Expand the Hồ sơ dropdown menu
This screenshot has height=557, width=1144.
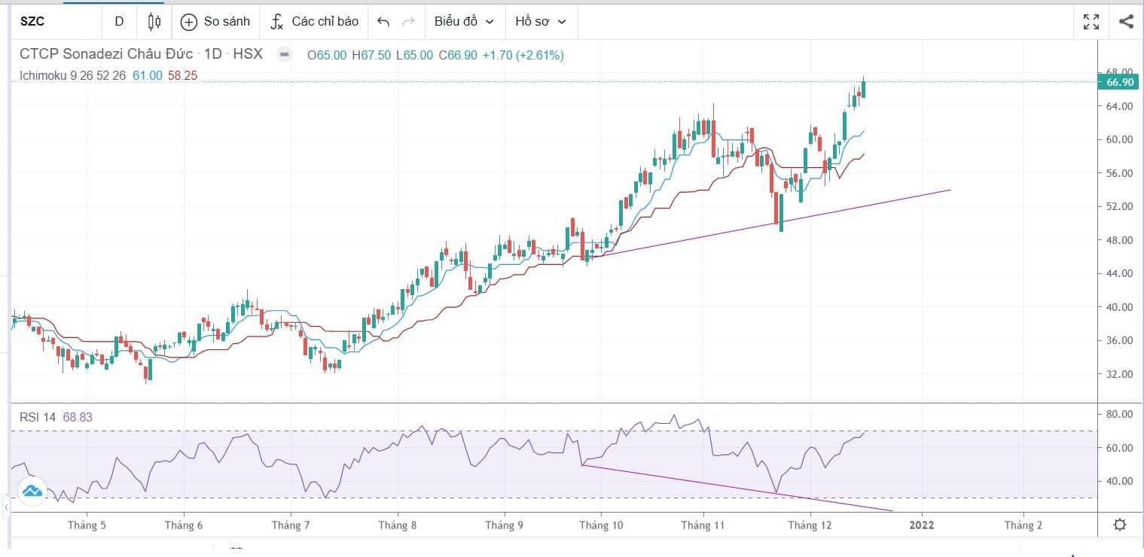541,21
